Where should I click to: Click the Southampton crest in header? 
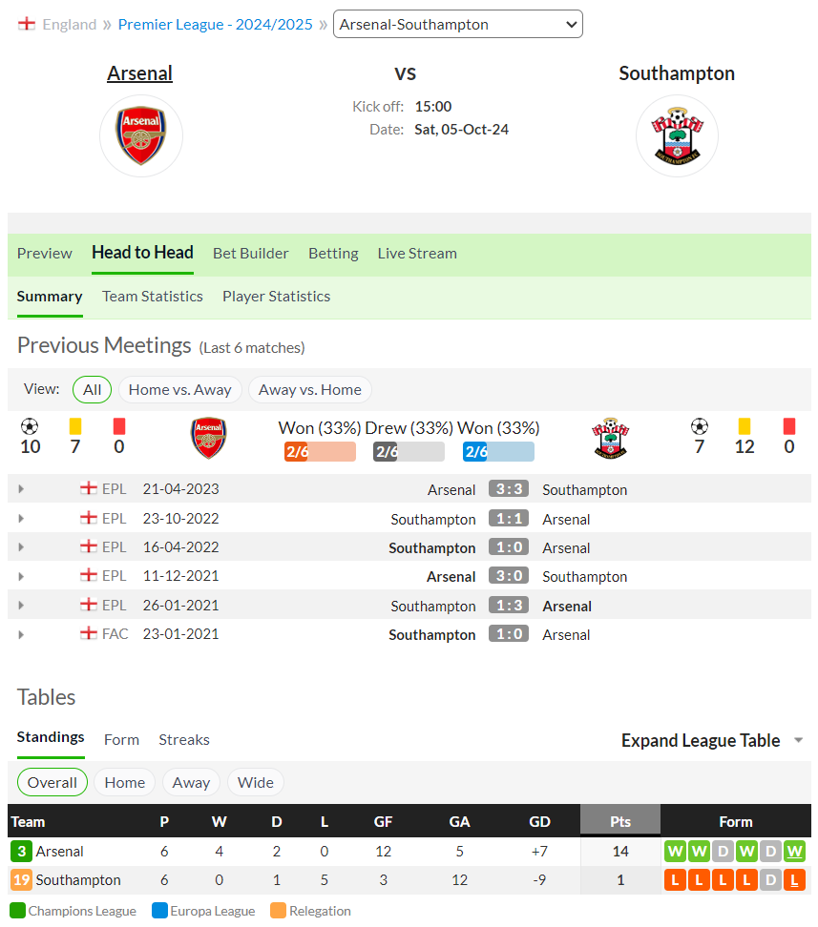coord(677,136)
